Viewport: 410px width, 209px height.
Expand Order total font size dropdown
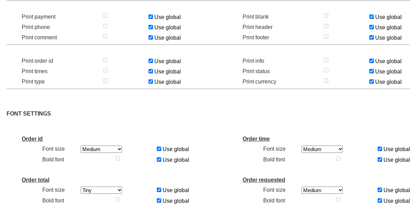(101, 190)
